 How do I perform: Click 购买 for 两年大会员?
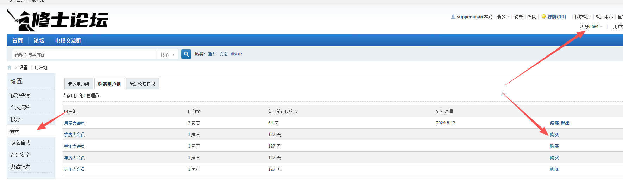555,169
